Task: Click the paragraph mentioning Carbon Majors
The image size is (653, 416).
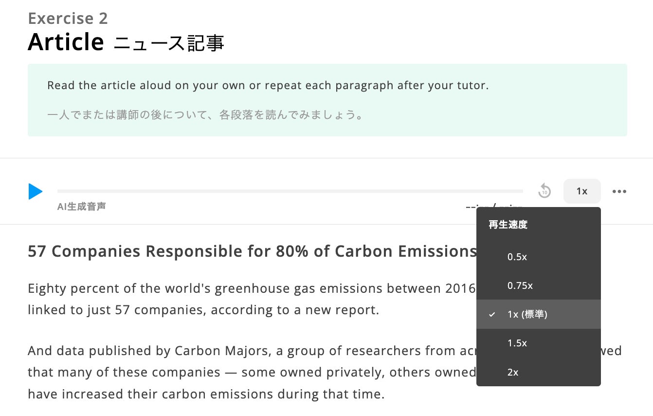Action: tap(243, 372)
